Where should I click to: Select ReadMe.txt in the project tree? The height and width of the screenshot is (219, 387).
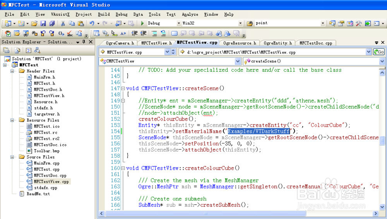[38, 194]
